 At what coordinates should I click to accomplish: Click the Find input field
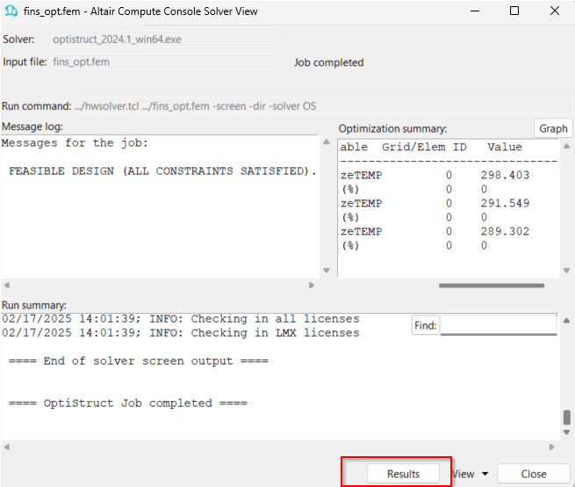click(x=499, y=325)
